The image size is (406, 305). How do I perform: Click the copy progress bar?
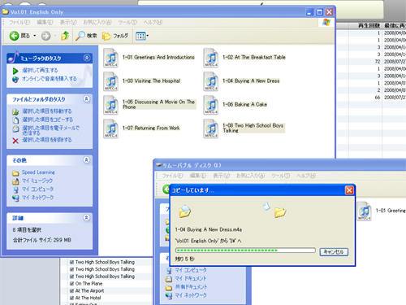click(245, 251)
